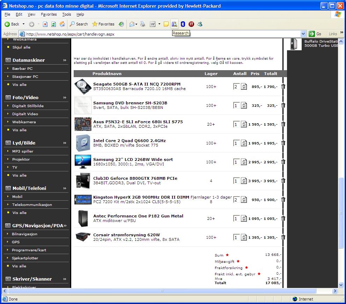
Task: Delete Seagate 500GB row with trash icon
Action: click(x=284, y=87)
